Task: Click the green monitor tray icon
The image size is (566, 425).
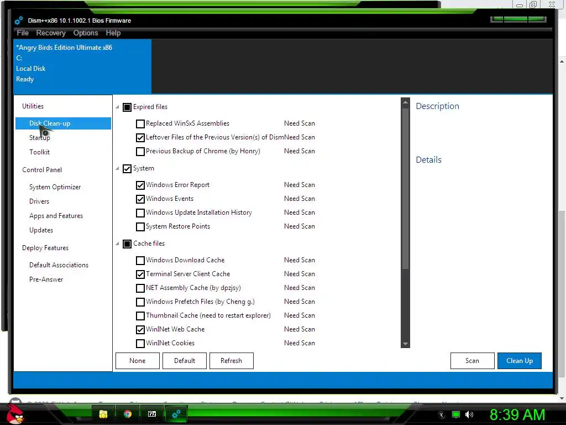Action: click(x=456, y=414)
